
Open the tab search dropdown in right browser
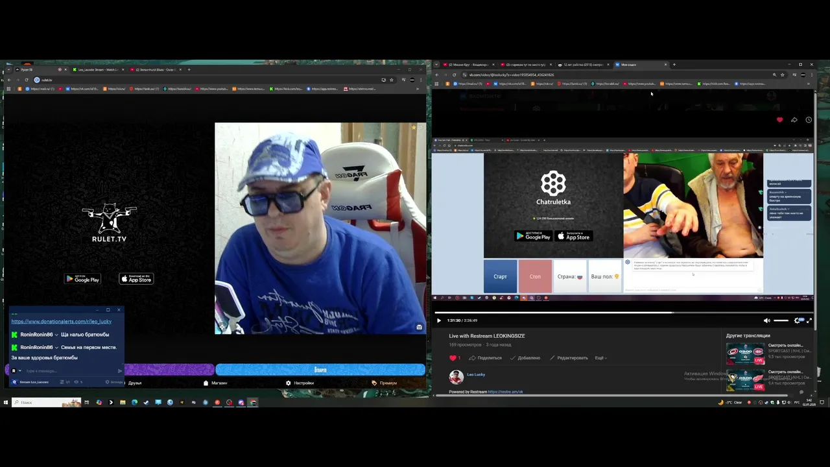(x=436, y=65)
